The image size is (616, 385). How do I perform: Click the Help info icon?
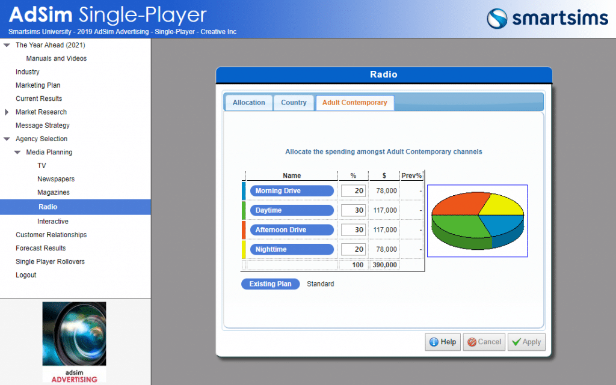coord(435,342)
